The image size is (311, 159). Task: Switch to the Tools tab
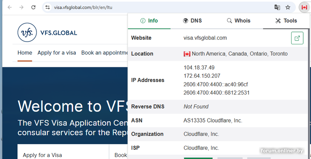pos(286,21)
